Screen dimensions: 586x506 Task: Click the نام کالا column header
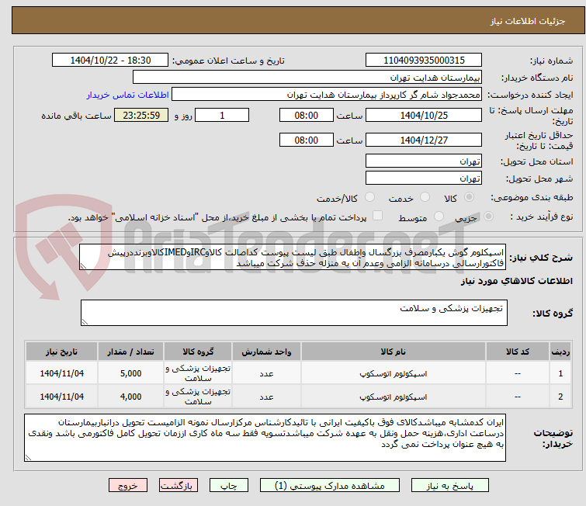tap(394, 352)
